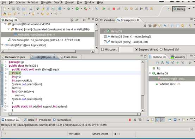The width and height of the screenshot is (195, 139).
Task: Collapse the ljp.HelloJDB at localhost node
Action: (x=5, y=24)
